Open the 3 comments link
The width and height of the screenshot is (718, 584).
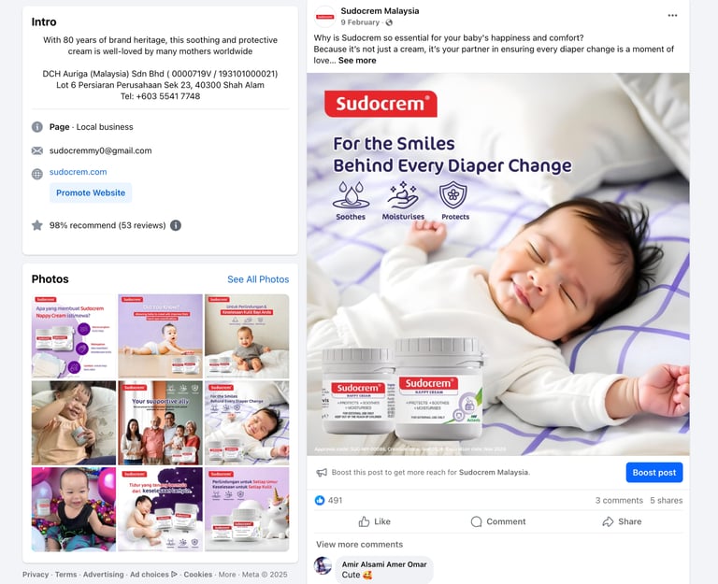tap(619, 500)
